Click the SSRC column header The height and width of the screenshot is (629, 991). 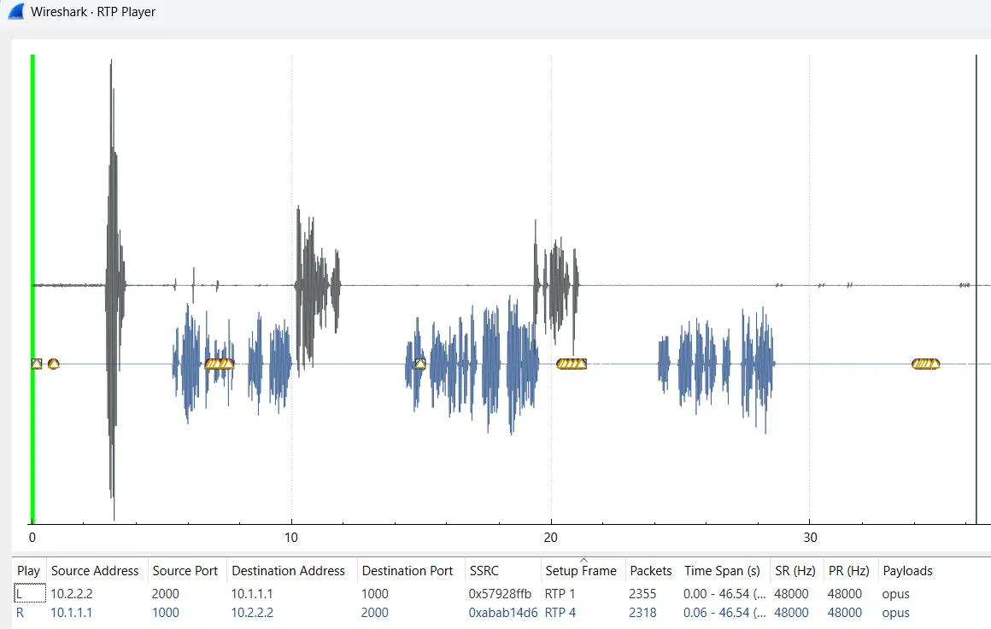tap(484, 571)
